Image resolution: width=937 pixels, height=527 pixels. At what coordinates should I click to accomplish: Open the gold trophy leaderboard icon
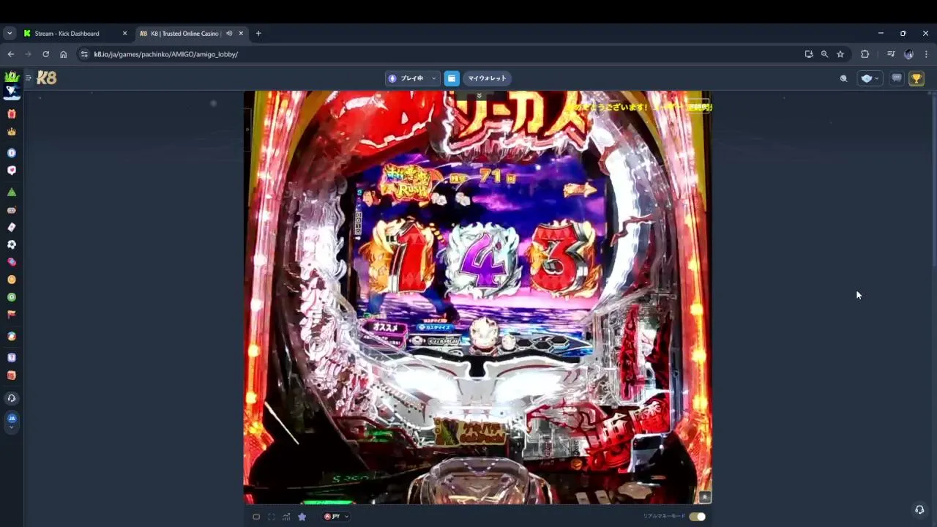917,78
